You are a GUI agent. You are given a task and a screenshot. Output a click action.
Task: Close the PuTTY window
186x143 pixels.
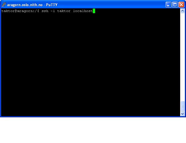181,5
